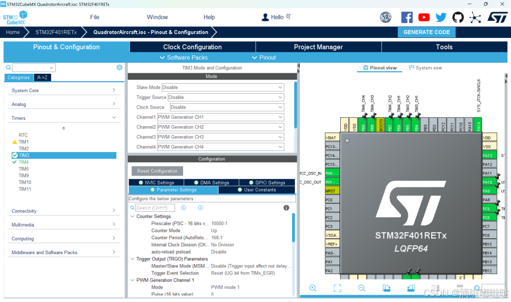Zoom in on the chip pinout view
511x302 pixels.
pos(313,288)
